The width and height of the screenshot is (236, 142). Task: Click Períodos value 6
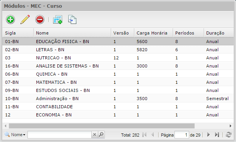pos(176,50)
